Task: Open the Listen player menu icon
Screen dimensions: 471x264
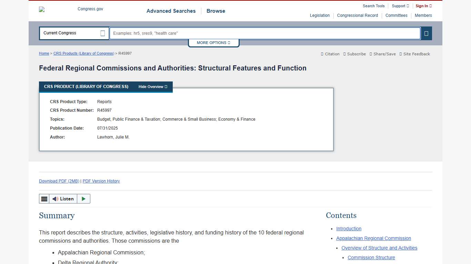Action: click(44, 199)
